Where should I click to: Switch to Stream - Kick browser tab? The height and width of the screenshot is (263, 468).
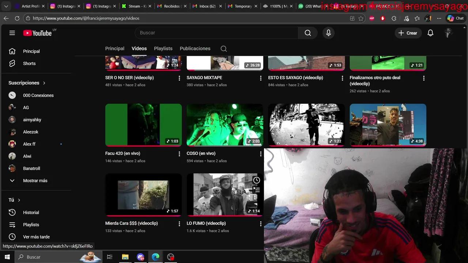[x=136, y=6]
